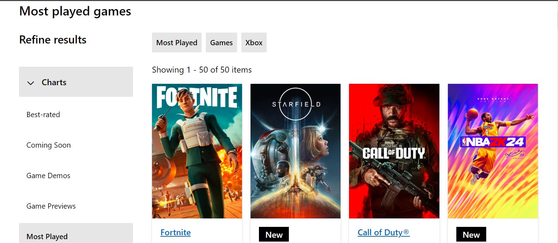
Task: Open the Fortnite cover art
Action: pos(197,151)
